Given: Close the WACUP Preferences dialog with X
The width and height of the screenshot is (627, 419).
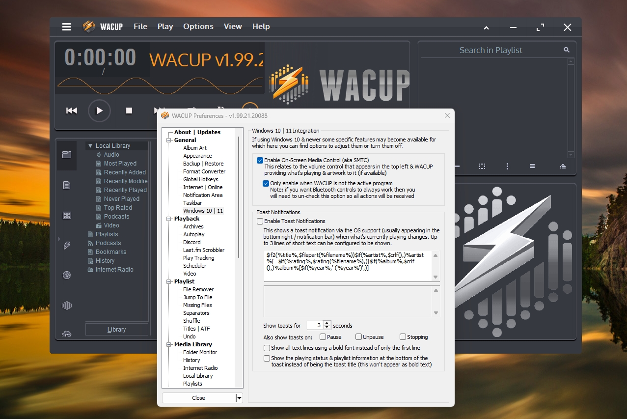Looking at the screenshot, I should tap(447, 115).
